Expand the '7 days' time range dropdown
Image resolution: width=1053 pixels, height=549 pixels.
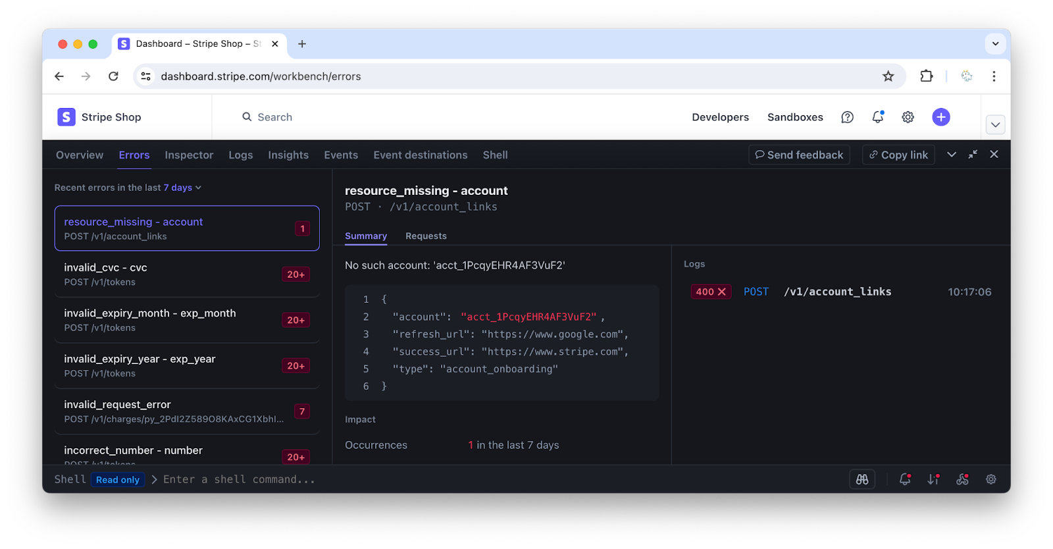[x=182, y=188]
